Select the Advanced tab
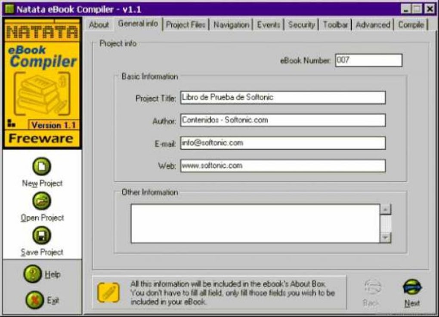 (373, 25)
